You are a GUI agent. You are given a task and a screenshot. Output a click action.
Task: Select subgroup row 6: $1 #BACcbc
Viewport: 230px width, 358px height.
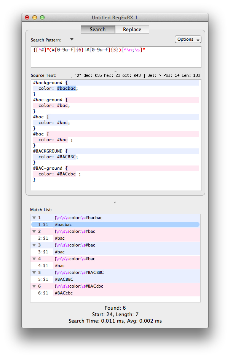click(x=115, y=293)
